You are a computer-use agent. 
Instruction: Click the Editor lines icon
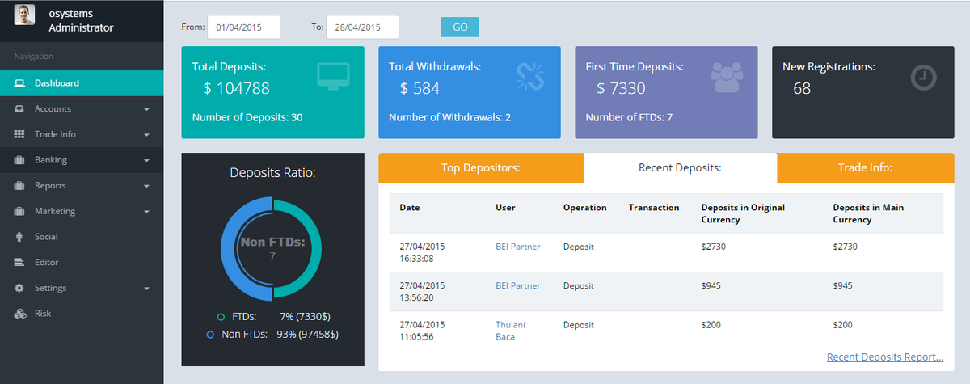click(19, 263)
